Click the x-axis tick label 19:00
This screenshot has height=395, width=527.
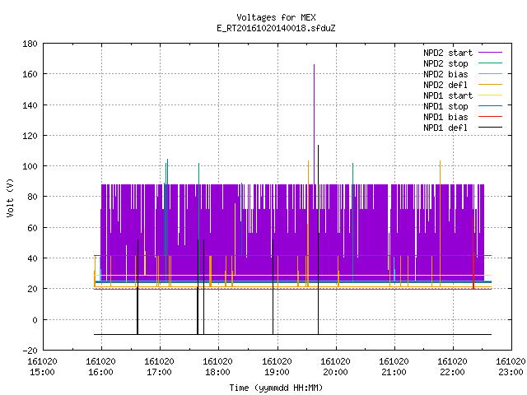[277, 372]
